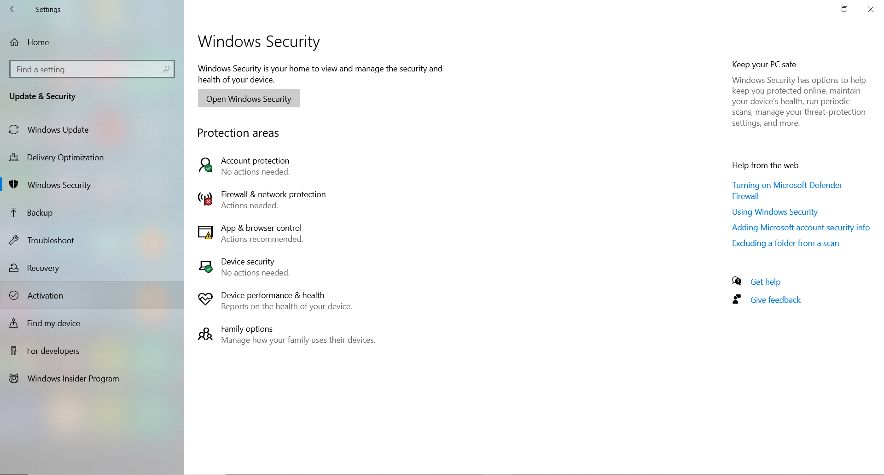Click the search magnifier icon

coord(166,69)
